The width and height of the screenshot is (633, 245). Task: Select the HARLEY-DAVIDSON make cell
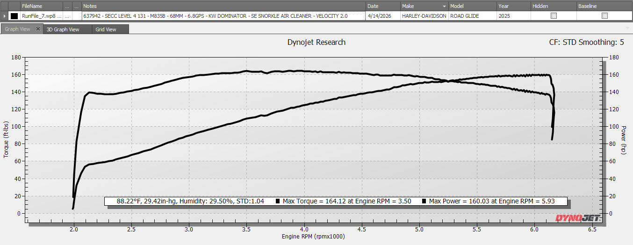coord(424,16)
